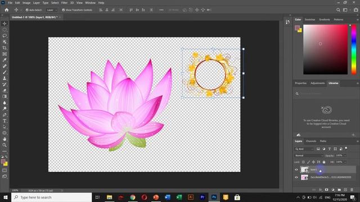The image size is (360, 202).
Task: Select the Eraser tool
Action: pos(4,90)
